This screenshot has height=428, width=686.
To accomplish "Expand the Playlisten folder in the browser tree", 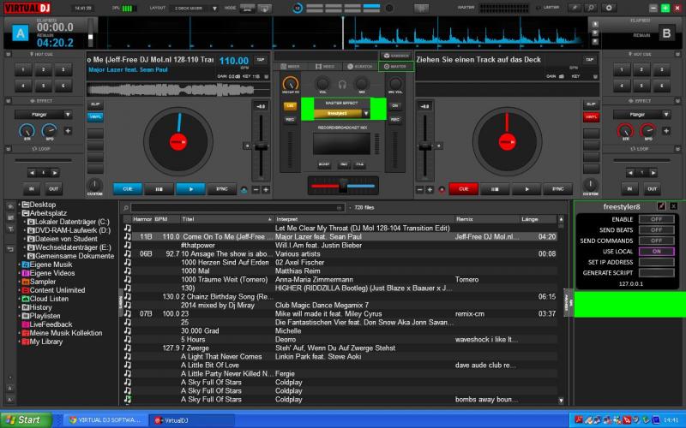I will click(19, 316).
